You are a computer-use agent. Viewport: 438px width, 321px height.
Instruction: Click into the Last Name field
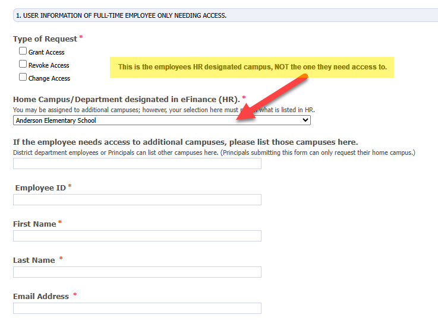pos(137,272)
